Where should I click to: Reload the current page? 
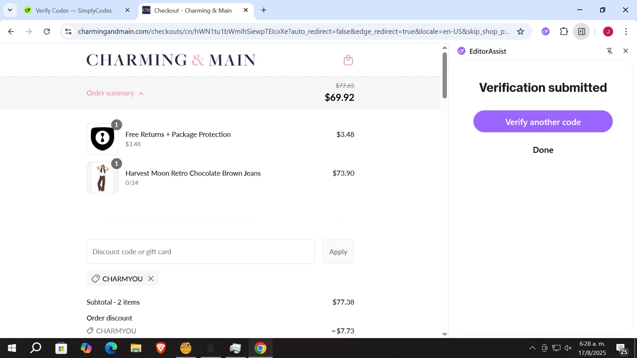pyautogui.click(x=47, y=31)
